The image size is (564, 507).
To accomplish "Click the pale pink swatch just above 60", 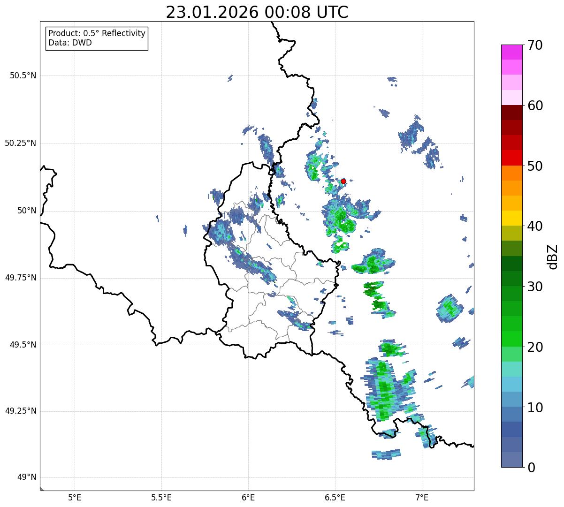I will click(512, 98).
